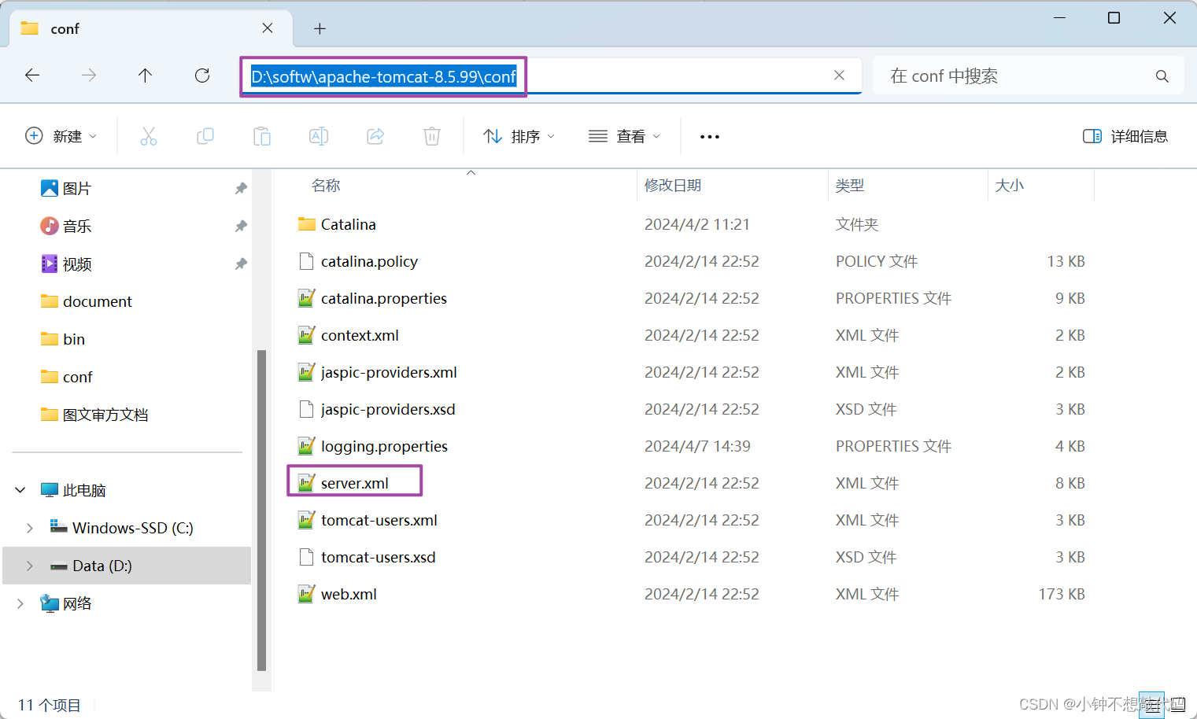Click the 11 个项目 status bar text
The height and width of the screenshot is (719, 1197).
pos(49,705)
